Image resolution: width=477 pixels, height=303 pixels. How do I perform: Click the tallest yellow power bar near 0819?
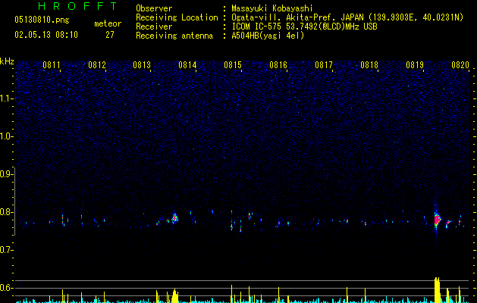point(437,290)
